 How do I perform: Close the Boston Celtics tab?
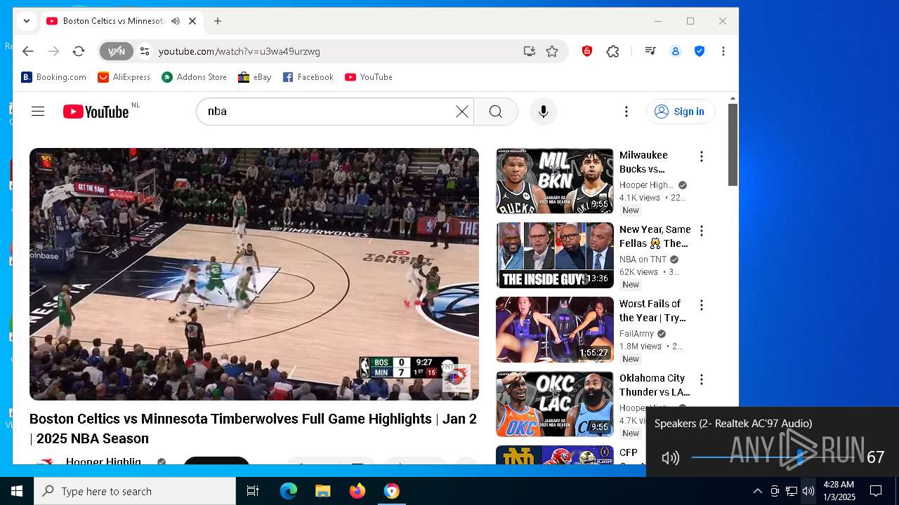(192, 21)
